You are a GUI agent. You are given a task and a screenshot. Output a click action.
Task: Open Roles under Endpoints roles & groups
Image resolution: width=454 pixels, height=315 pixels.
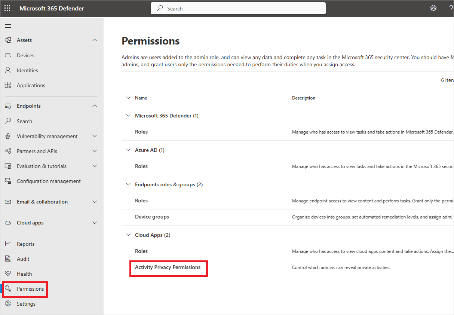click(x=141, y=201)
